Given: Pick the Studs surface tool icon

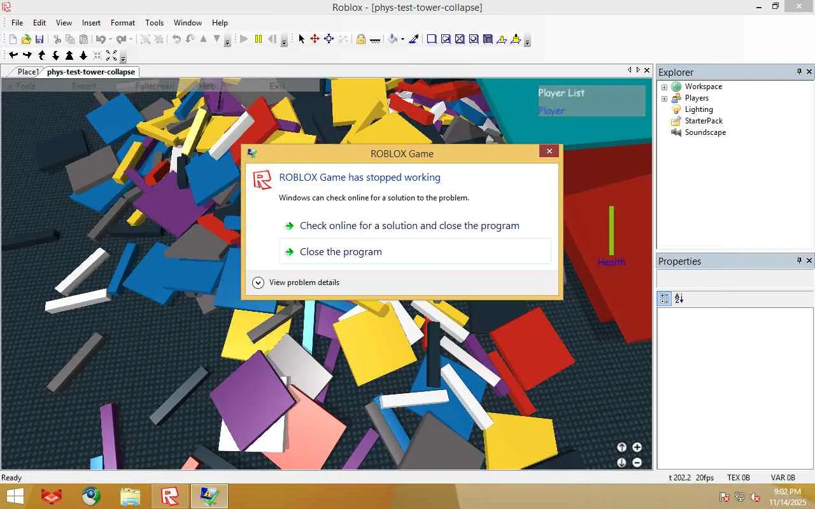Looking at the screenshot, I should (x=474, y=39).
